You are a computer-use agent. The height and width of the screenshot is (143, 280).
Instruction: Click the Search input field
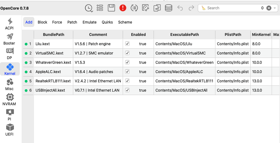point(232,8)
